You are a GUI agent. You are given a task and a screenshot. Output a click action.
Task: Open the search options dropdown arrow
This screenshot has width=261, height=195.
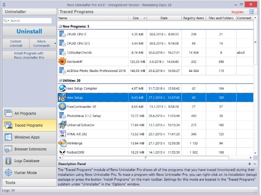8,21
